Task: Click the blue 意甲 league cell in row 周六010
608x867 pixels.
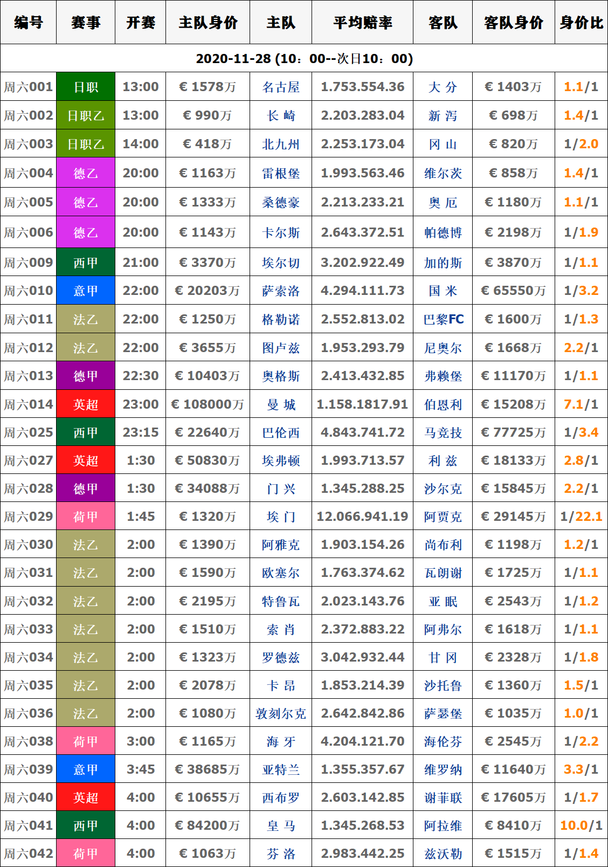Action: [x=86, y=291]
